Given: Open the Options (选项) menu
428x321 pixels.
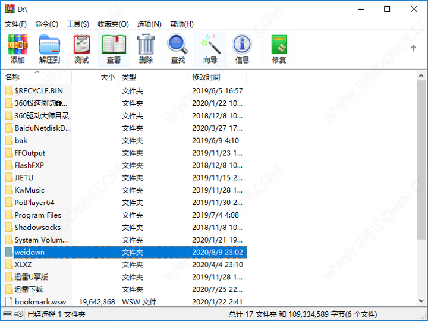Looking at the screenshot, I should [x=149, y=24].
